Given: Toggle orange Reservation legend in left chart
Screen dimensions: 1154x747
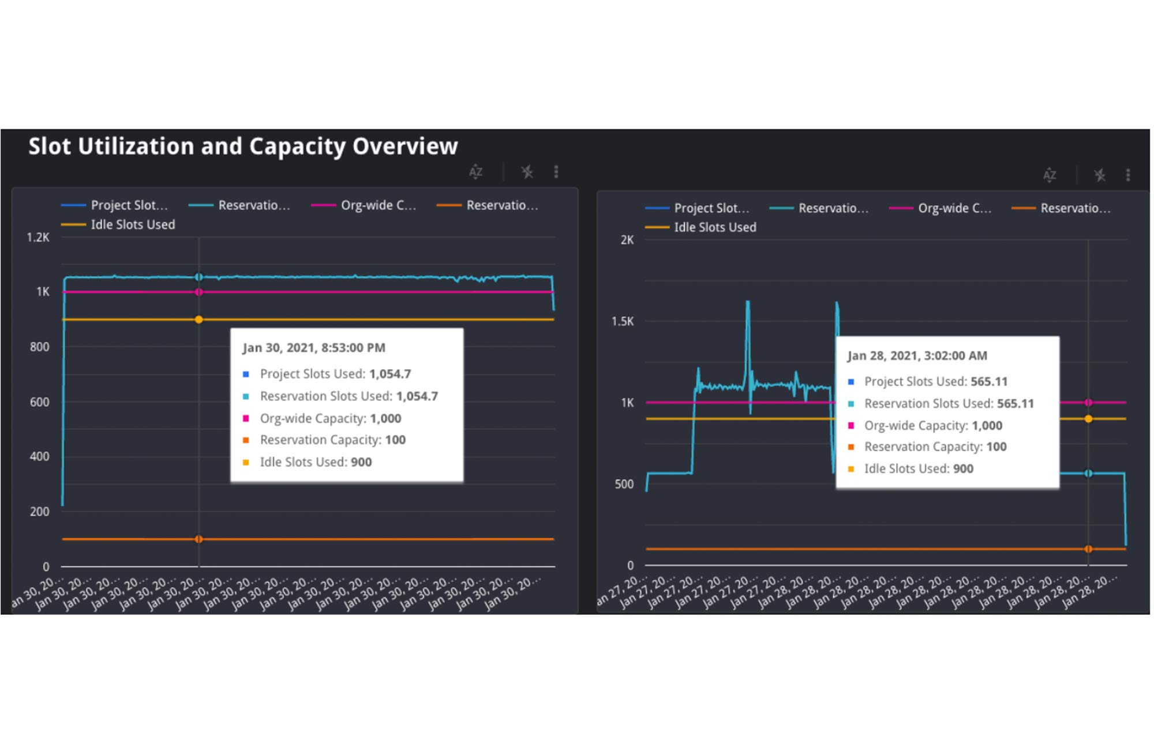Looking at the screenshot, I should 488,205.
